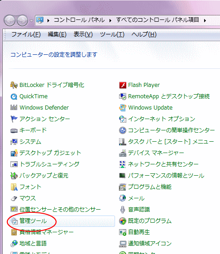Viewport: 220px width, 254px height.
Task: Open the 地域と言語 text link
Action: pos(33,244)
